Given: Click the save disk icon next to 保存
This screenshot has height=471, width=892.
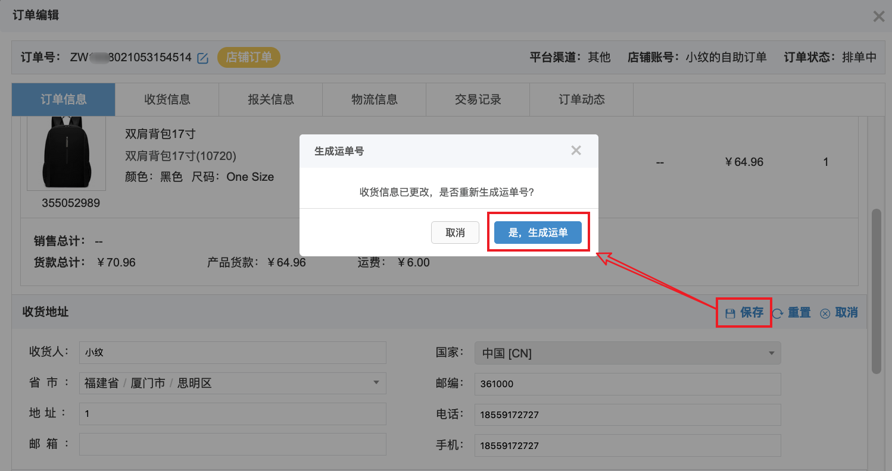Looking at the screenshot, I should pyautogui.click(x=731, y=312).
